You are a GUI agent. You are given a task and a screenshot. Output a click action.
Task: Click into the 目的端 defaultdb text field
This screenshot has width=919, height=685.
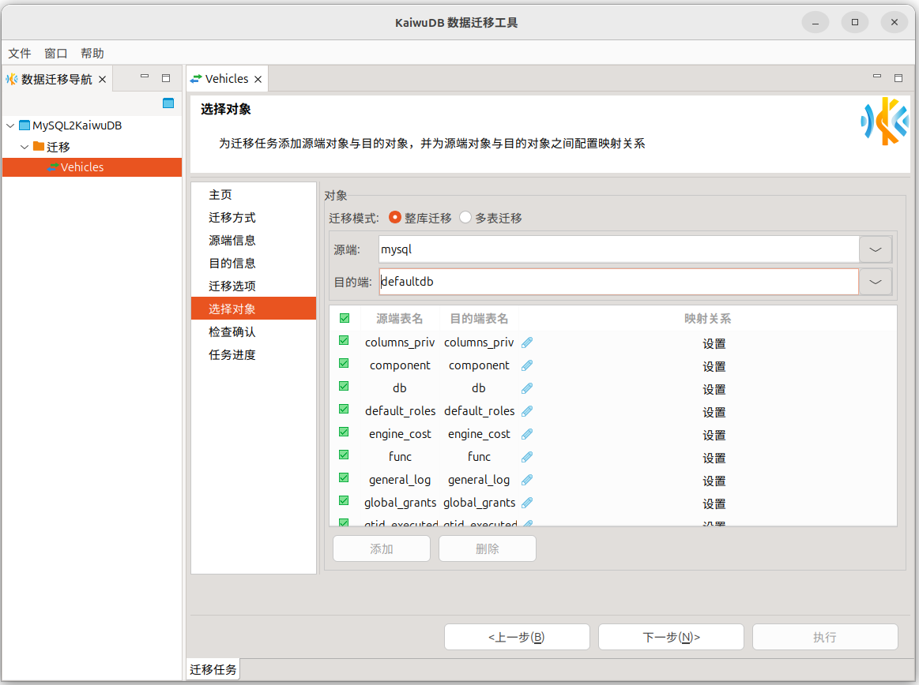click(x=618, y=282)
